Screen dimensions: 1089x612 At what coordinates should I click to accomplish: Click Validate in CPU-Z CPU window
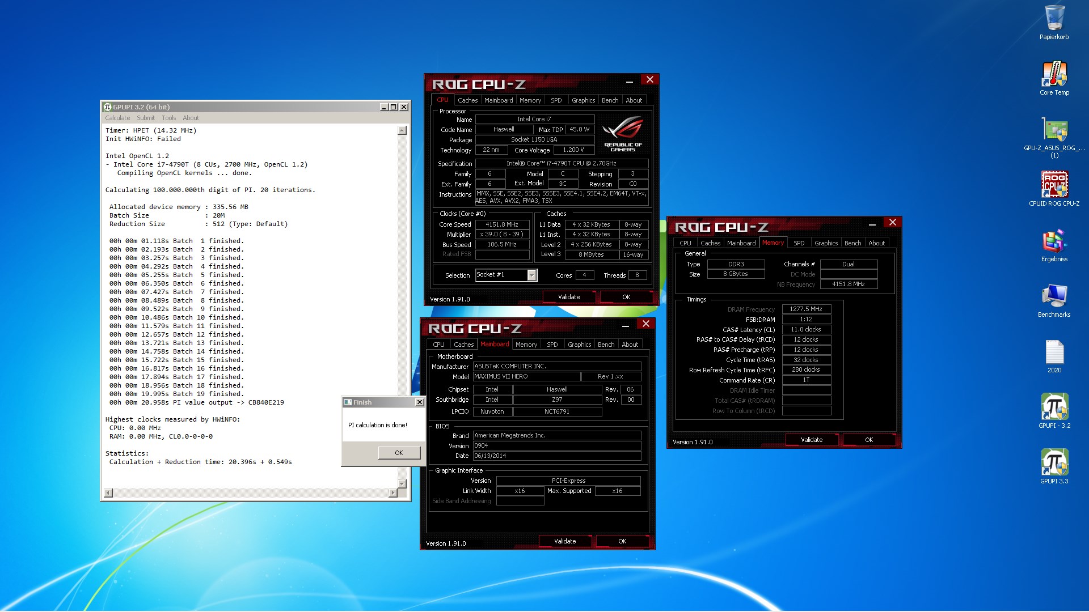click(569, 297)
